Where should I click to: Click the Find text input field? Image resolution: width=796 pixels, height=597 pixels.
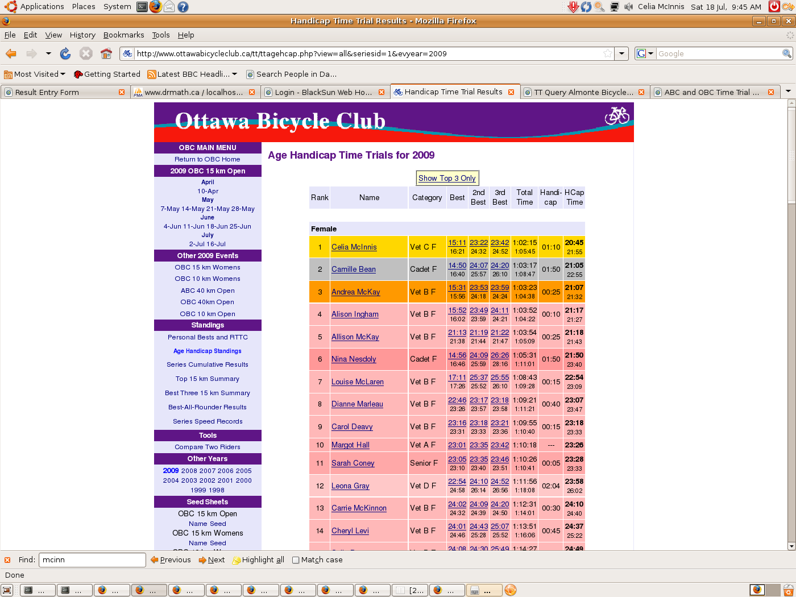tap(92, 560)
